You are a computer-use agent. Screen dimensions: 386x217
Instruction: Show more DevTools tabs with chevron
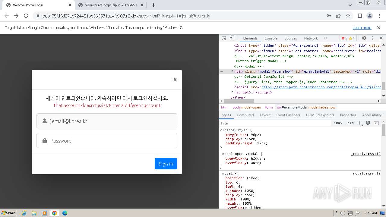[325, 38]
